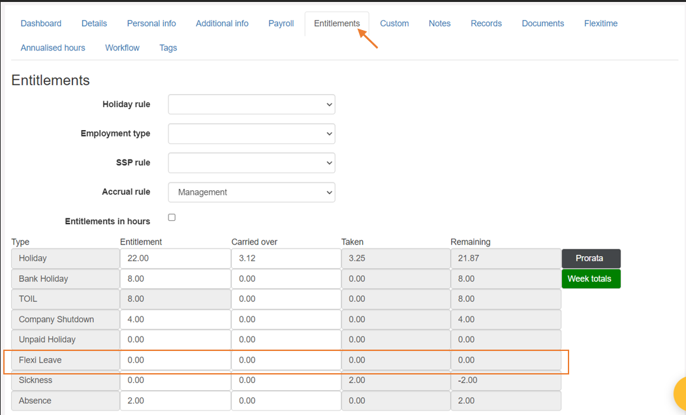Image resolution: width=686 pixels, height=415 pixels.
Task: Click the Week totals button
Action: point(591,278)
